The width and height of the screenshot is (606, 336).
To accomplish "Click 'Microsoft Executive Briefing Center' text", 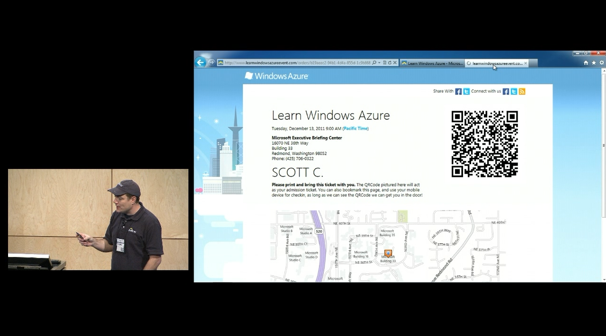I will click(307, 138).
